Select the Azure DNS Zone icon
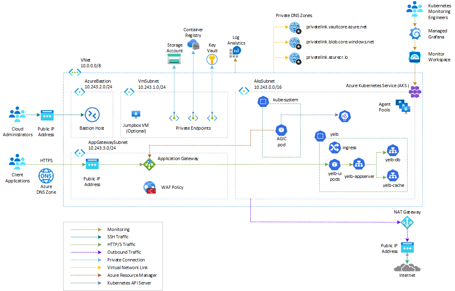 tap(46, 176)
